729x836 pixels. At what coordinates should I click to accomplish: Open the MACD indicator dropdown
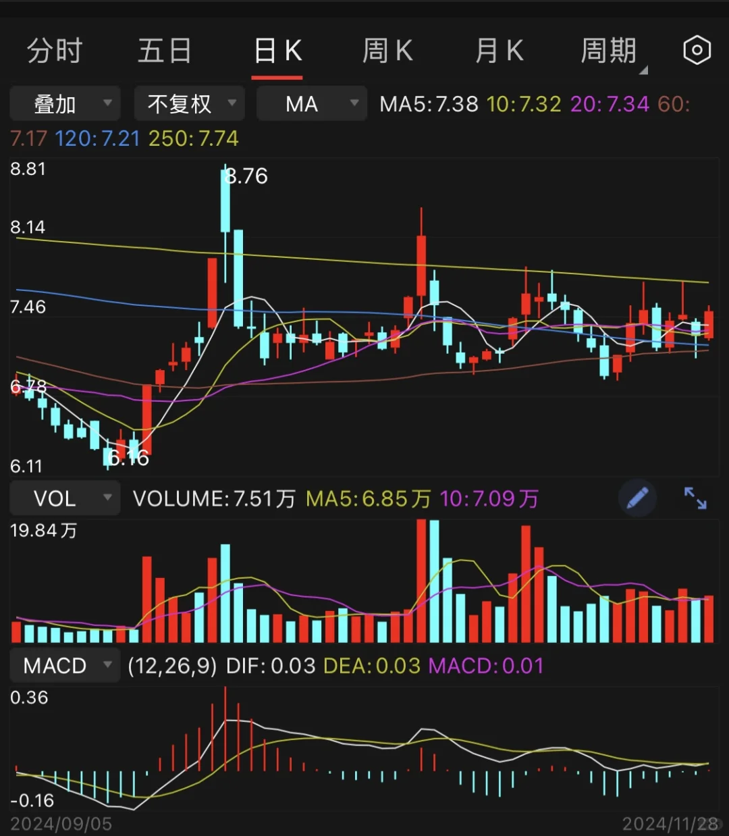pos(65,666)
